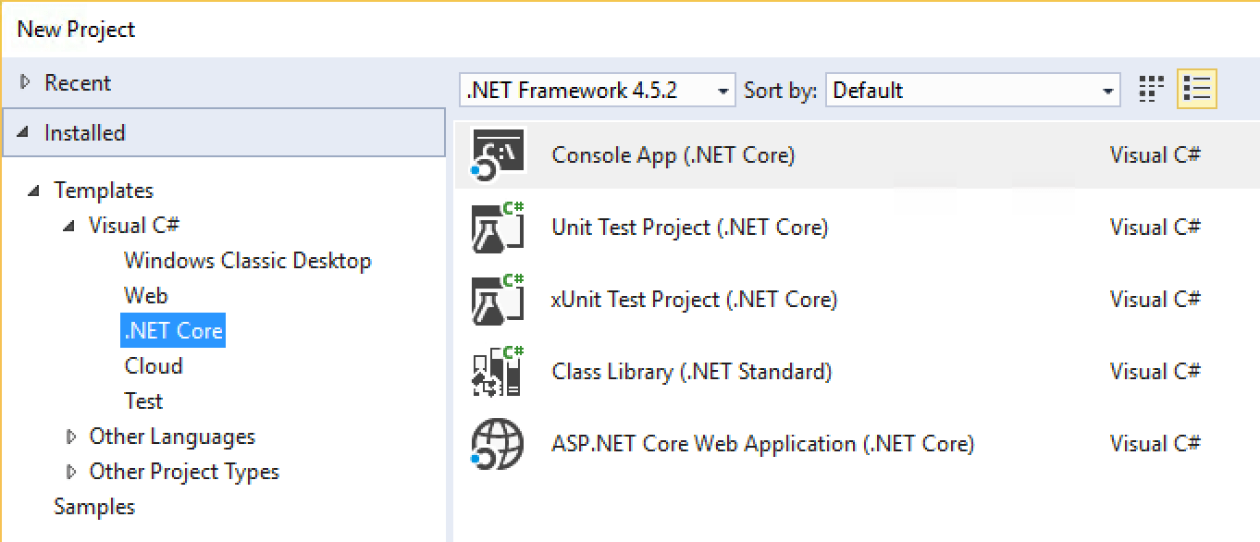Click the Samples entry

pos(93,506)
